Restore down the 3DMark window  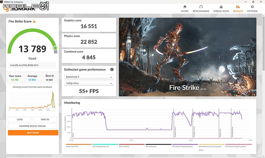click(253, 2)
